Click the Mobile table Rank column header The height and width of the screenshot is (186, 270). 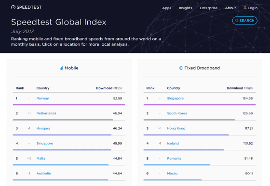pyautogui.click(x=20, y=88)
